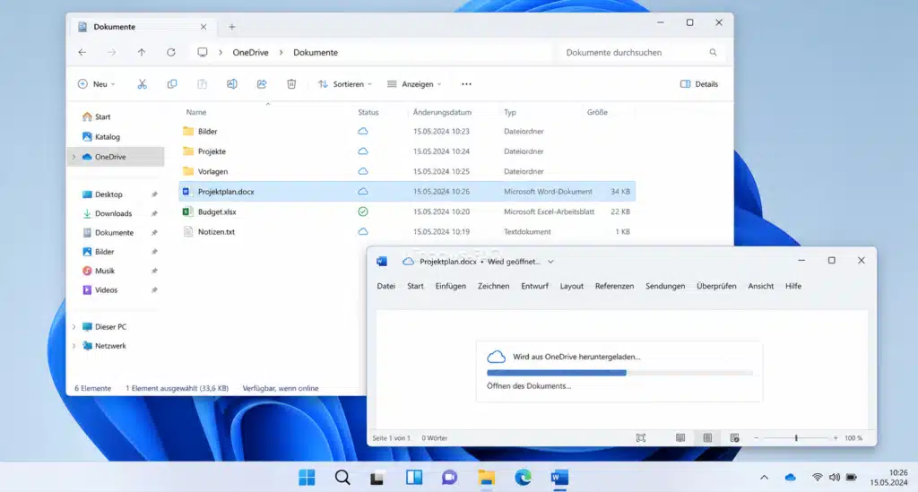The height and width of the screenshot is (492, 918).
Task: Click the Paste icon in Explorer toolbar
Action: tap(202, 84)
